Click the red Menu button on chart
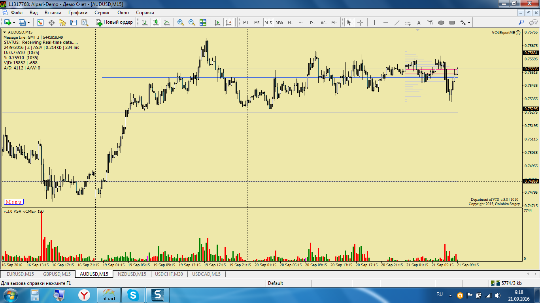The image size is (540, 303). click(x=14, y=202)
